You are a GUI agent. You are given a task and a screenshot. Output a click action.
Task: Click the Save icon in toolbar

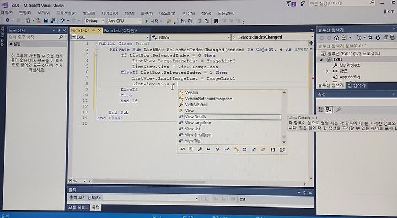(x=46, y=21)
